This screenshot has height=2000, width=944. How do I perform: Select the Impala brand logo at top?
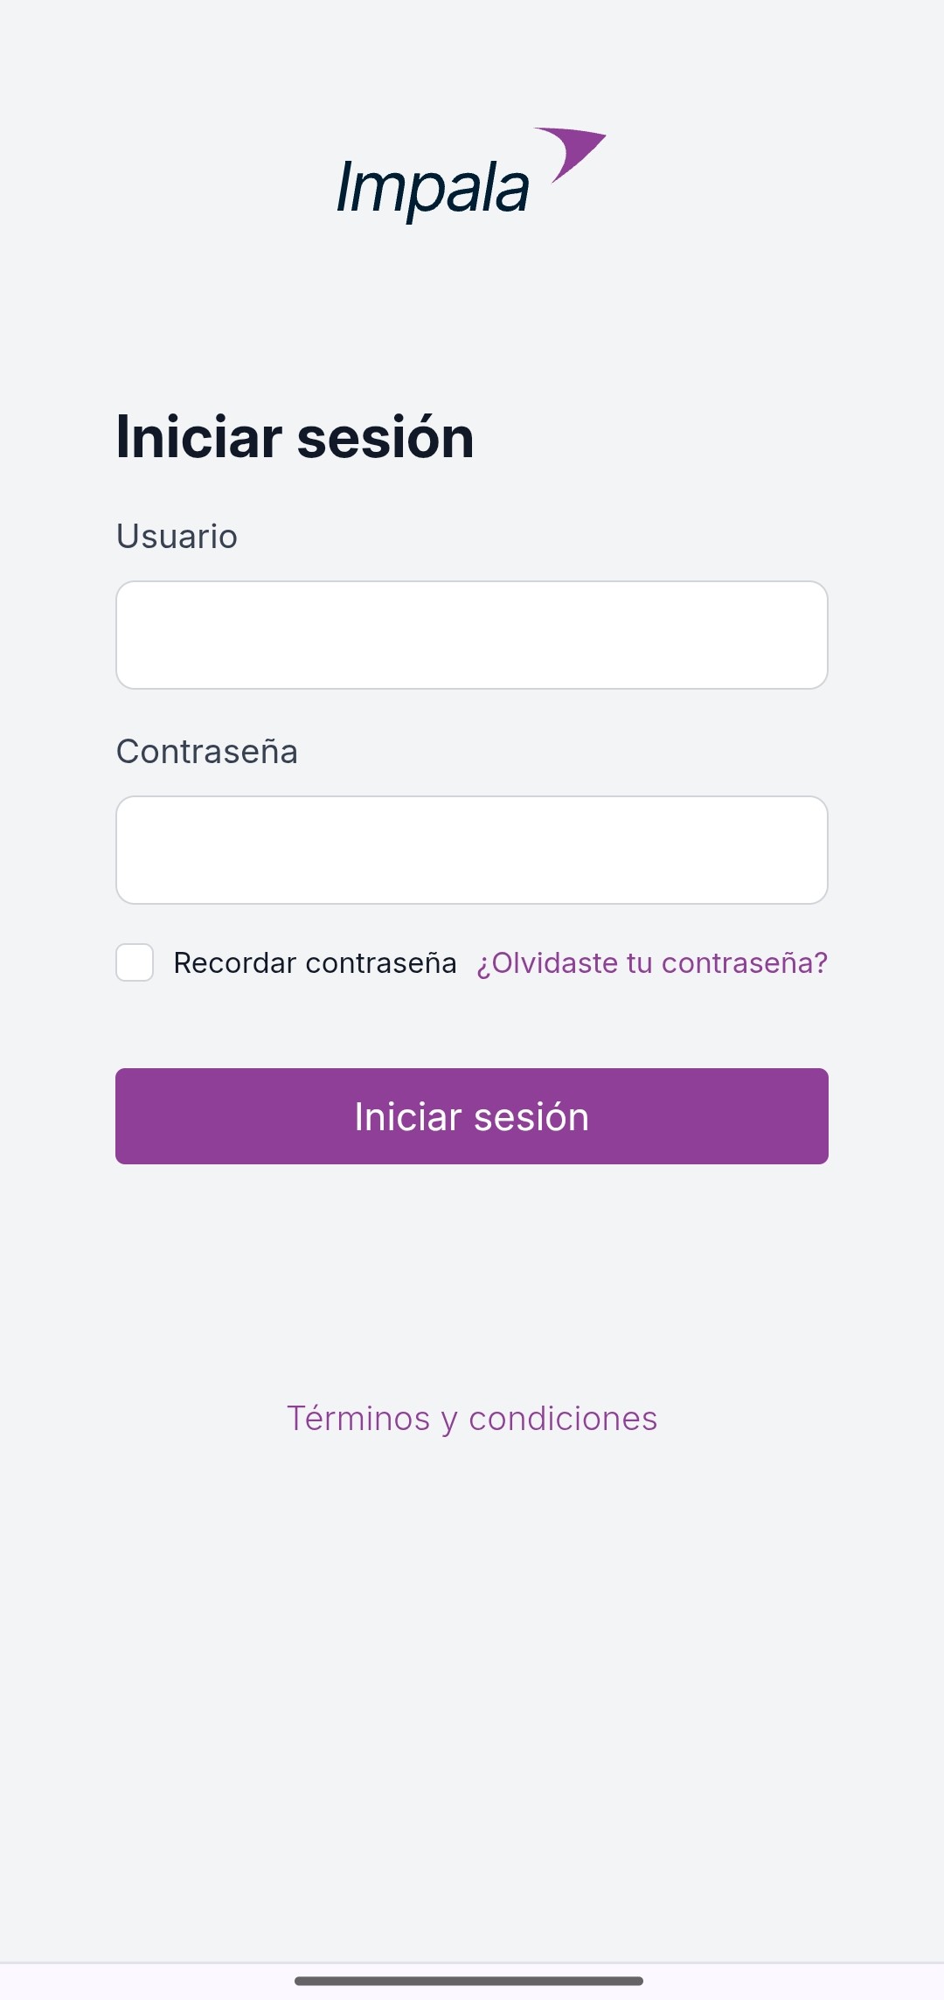(x=472, y=176)
